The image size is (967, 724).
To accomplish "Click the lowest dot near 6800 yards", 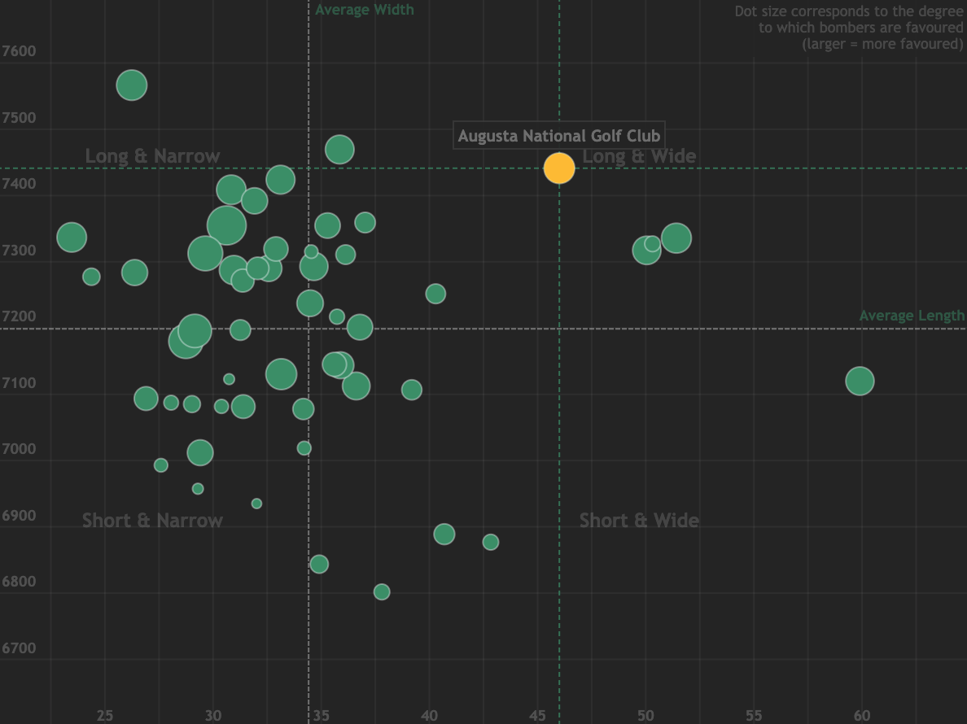I will pyautogui.click(x=382, y=591).
